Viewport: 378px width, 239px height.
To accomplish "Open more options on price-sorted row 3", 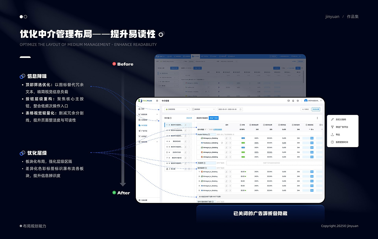I will tap(230, 181).
